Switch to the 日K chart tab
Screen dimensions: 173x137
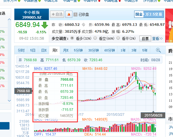tap(44, 50)
